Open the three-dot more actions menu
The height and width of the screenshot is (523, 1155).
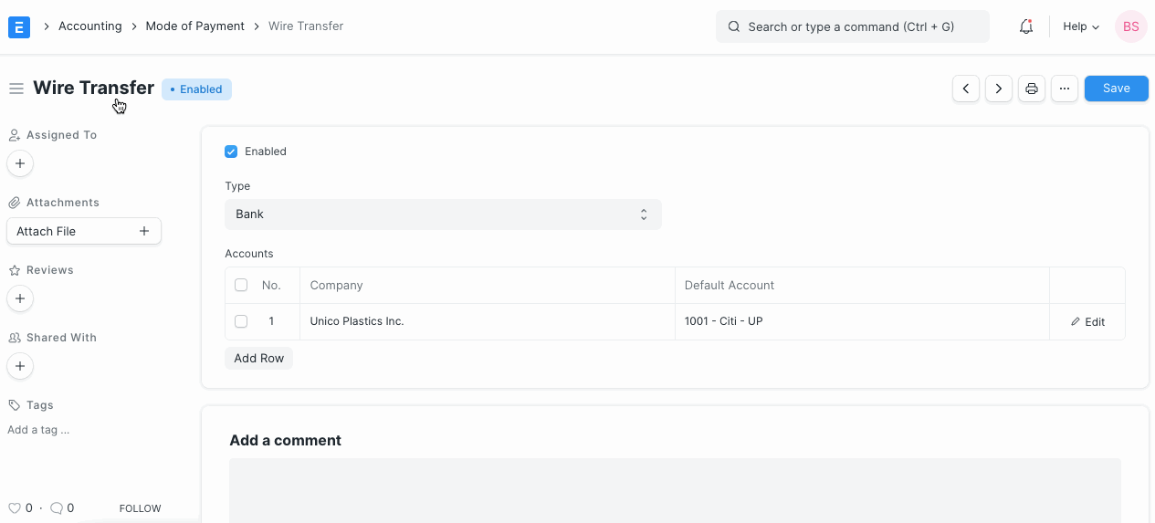tap(1065, 89)
